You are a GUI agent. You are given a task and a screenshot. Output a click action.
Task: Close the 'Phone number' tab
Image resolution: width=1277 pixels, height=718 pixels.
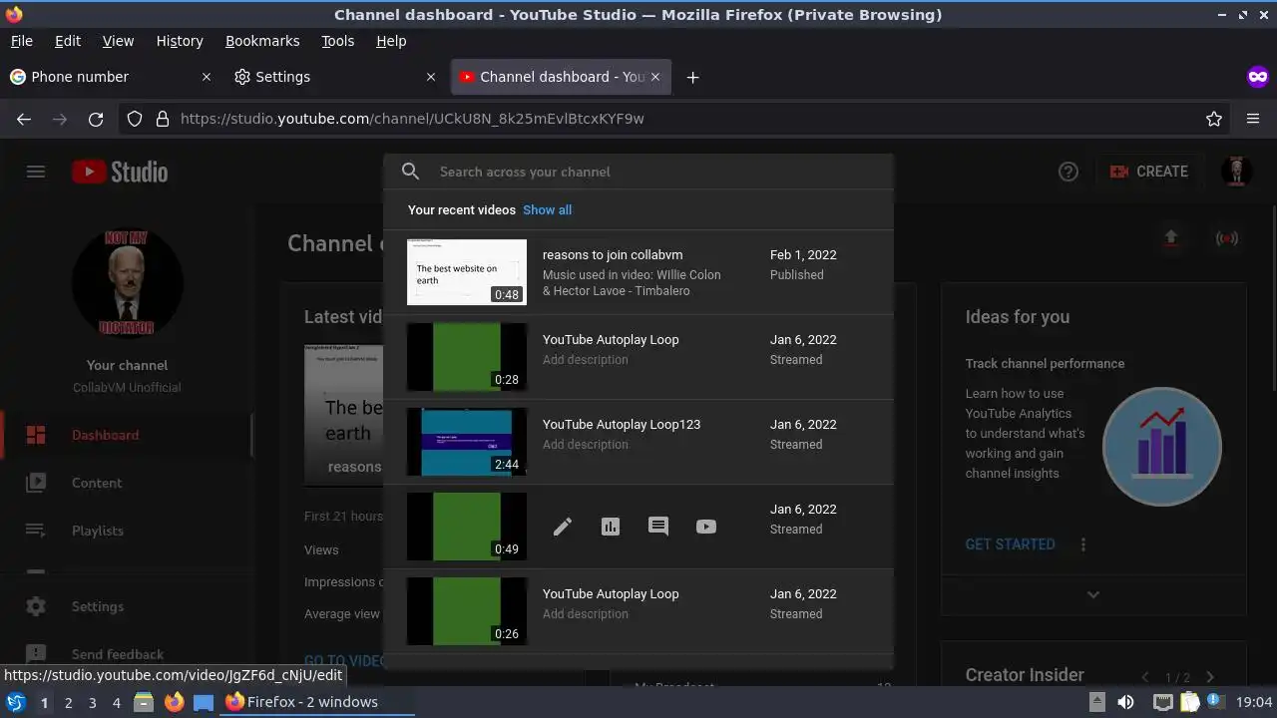207,77
